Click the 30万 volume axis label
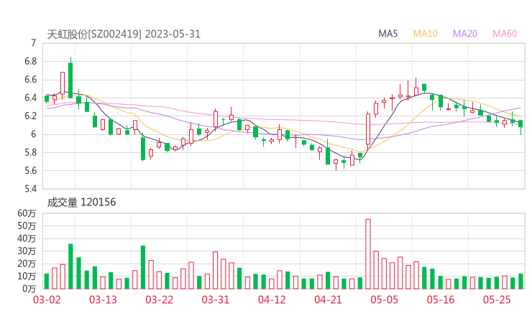 pyautogui.click(x=27, y=251)
